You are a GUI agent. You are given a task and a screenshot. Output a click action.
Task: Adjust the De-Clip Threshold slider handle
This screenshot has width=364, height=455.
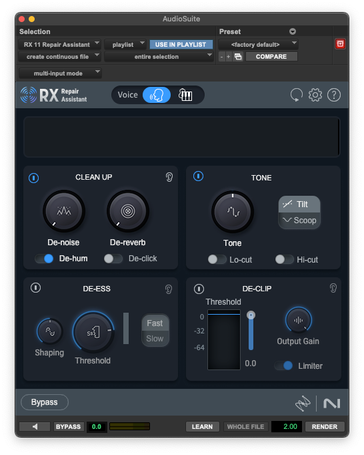click(x=251, y=315)
